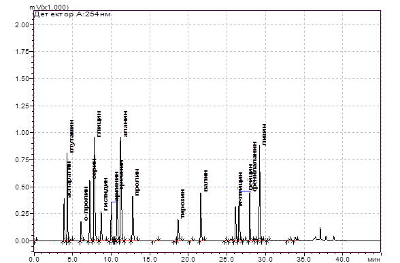Viewport: 400px width, 263px height.
Task: Click the blue baseline marker near аргинин
Action: click(x=114, y=202)
